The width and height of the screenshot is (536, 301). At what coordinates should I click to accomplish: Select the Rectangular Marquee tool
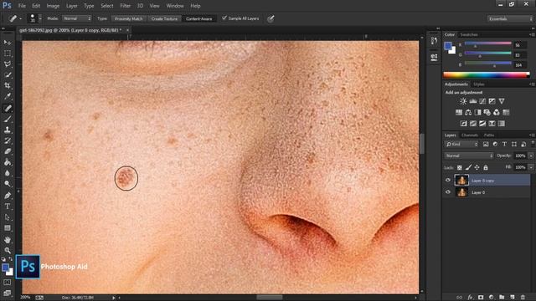(8, 54)
